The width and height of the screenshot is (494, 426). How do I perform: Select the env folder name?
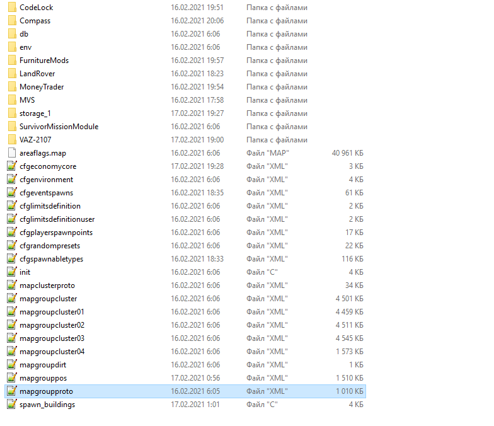tap(25, 47)
